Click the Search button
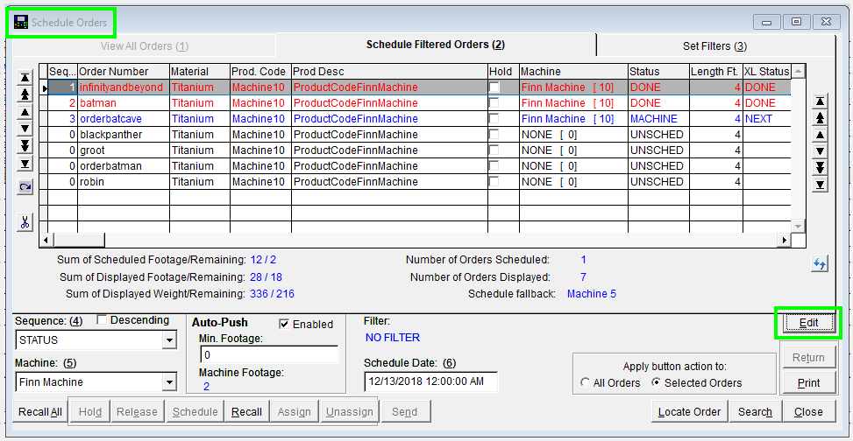This screenshot has height=441, width=853. pyautogui.click(x=755, y=412)
